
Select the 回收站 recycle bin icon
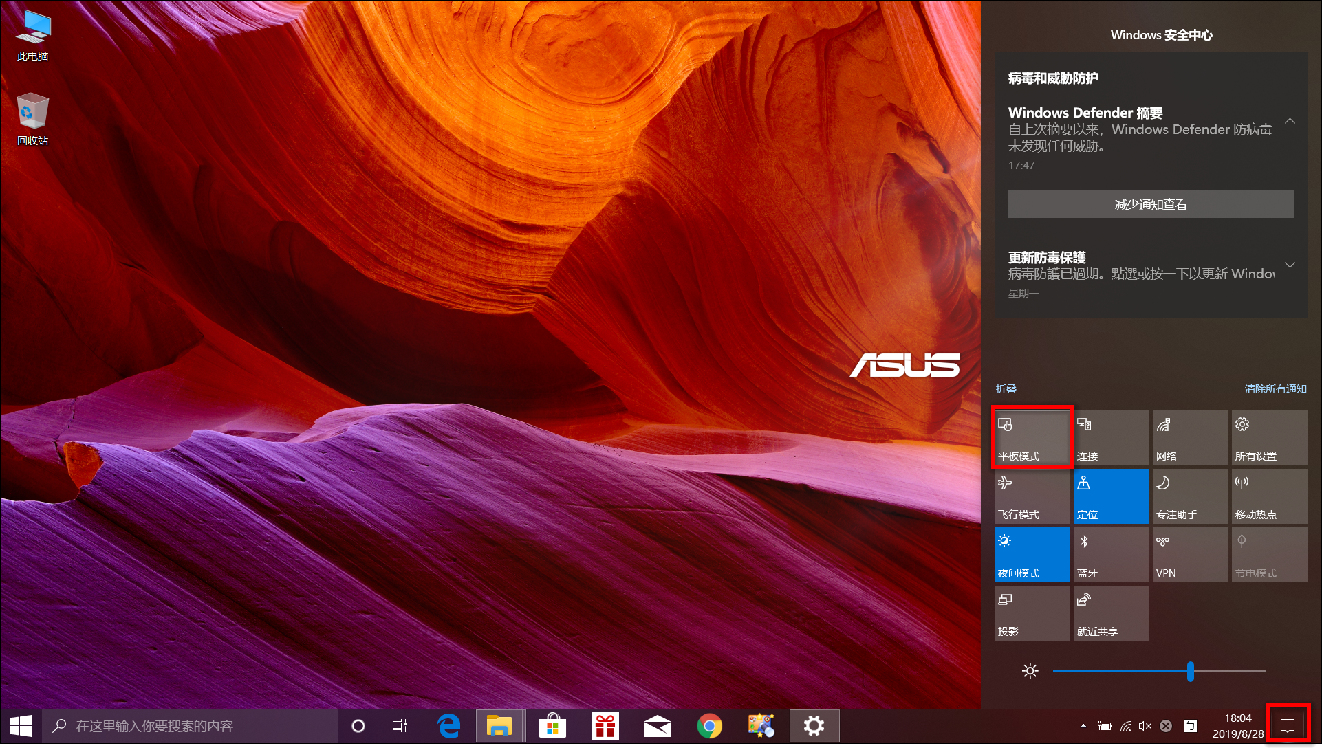click(32, 120)
